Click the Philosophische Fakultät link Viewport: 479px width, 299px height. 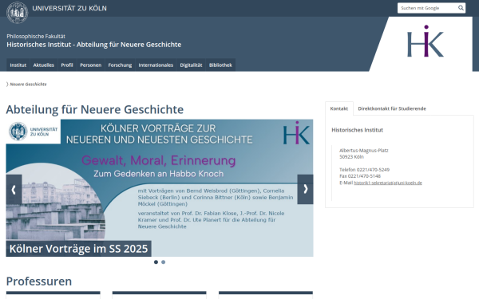point(36,37)
